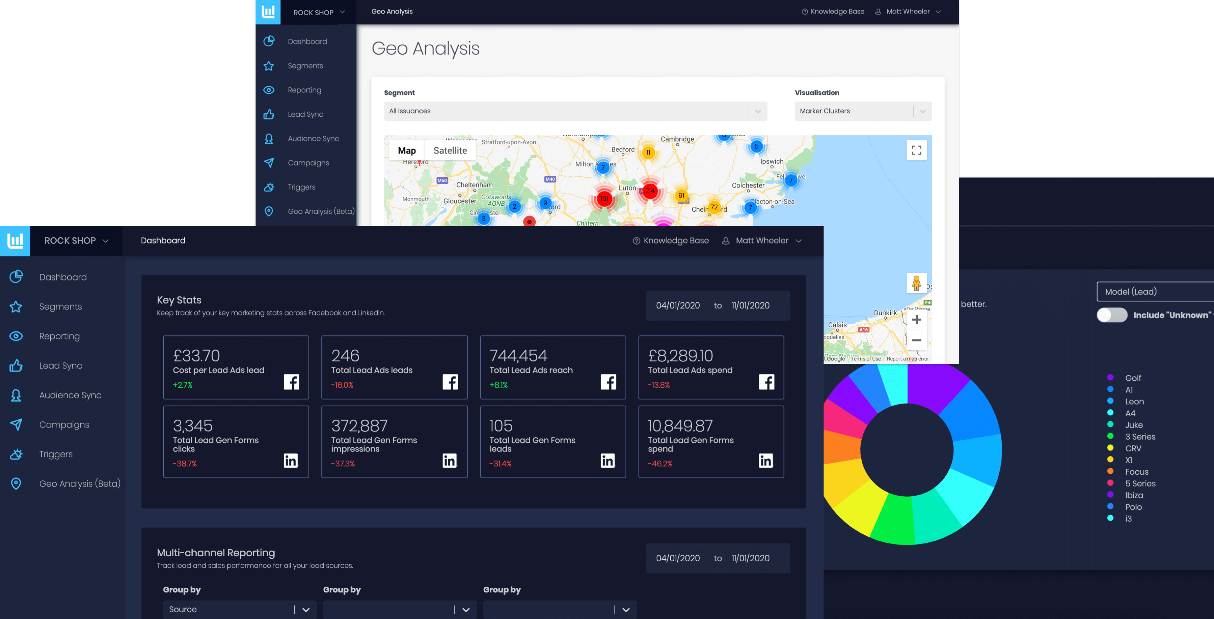
Task: Click the 214 red marker cluster on map
Action: coord(649,190)
